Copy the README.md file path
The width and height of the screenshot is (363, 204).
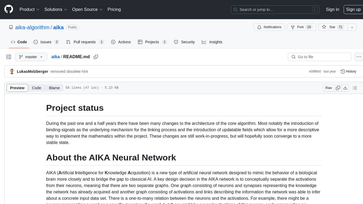coord(96,57)
